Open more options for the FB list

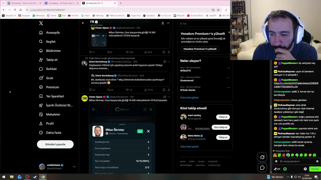(168, 23)
